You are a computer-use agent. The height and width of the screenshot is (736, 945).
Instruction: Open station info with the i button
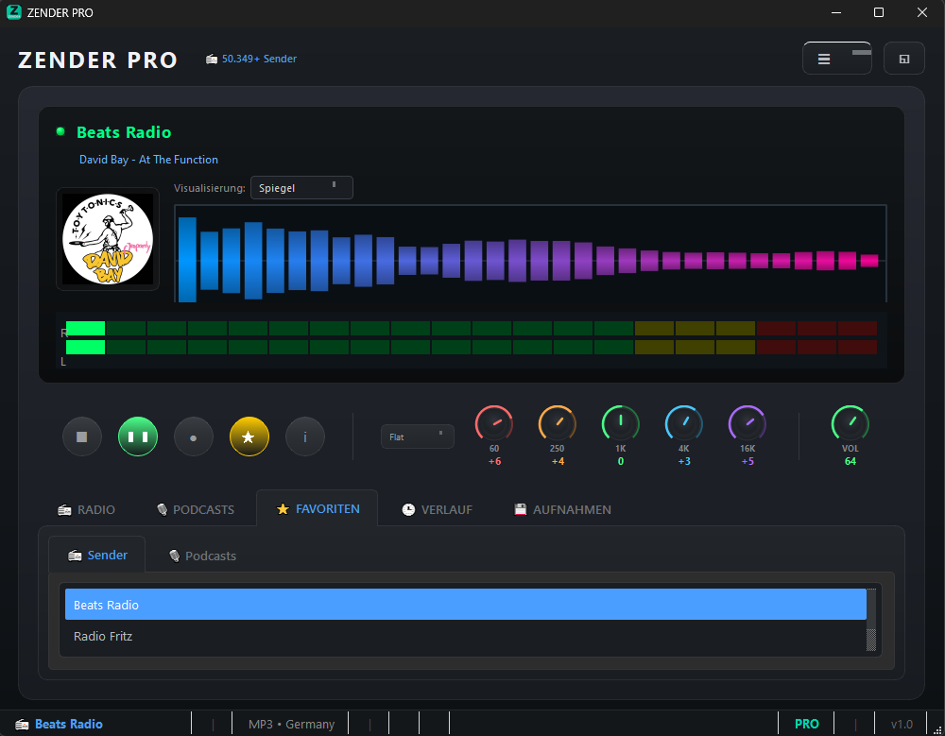(x=305, y=437)
